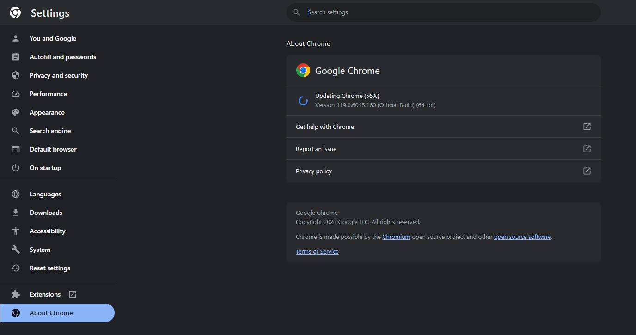Viewport: 636px width, 335px height.
Task: Open the open source software link
Action: pos(522,237)
